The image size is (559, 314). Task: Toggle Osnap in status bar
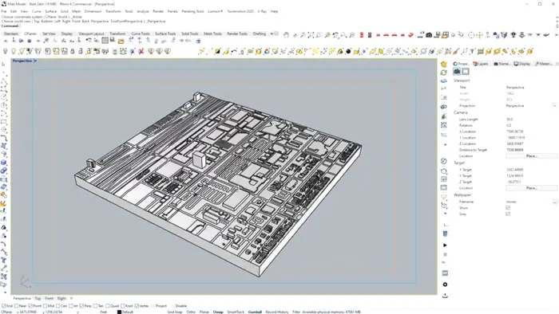pos(218,312)
